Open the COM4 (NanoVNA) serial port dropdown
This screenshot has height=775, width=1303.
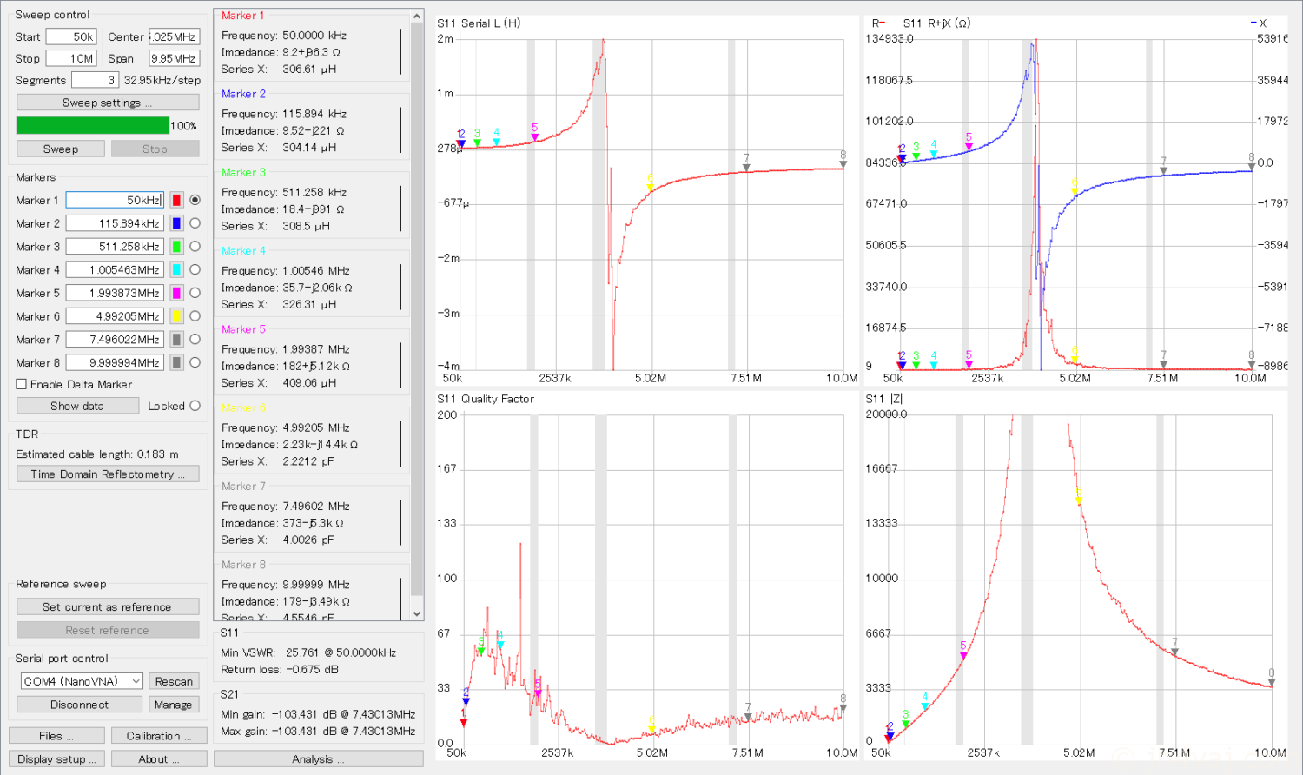82,681
